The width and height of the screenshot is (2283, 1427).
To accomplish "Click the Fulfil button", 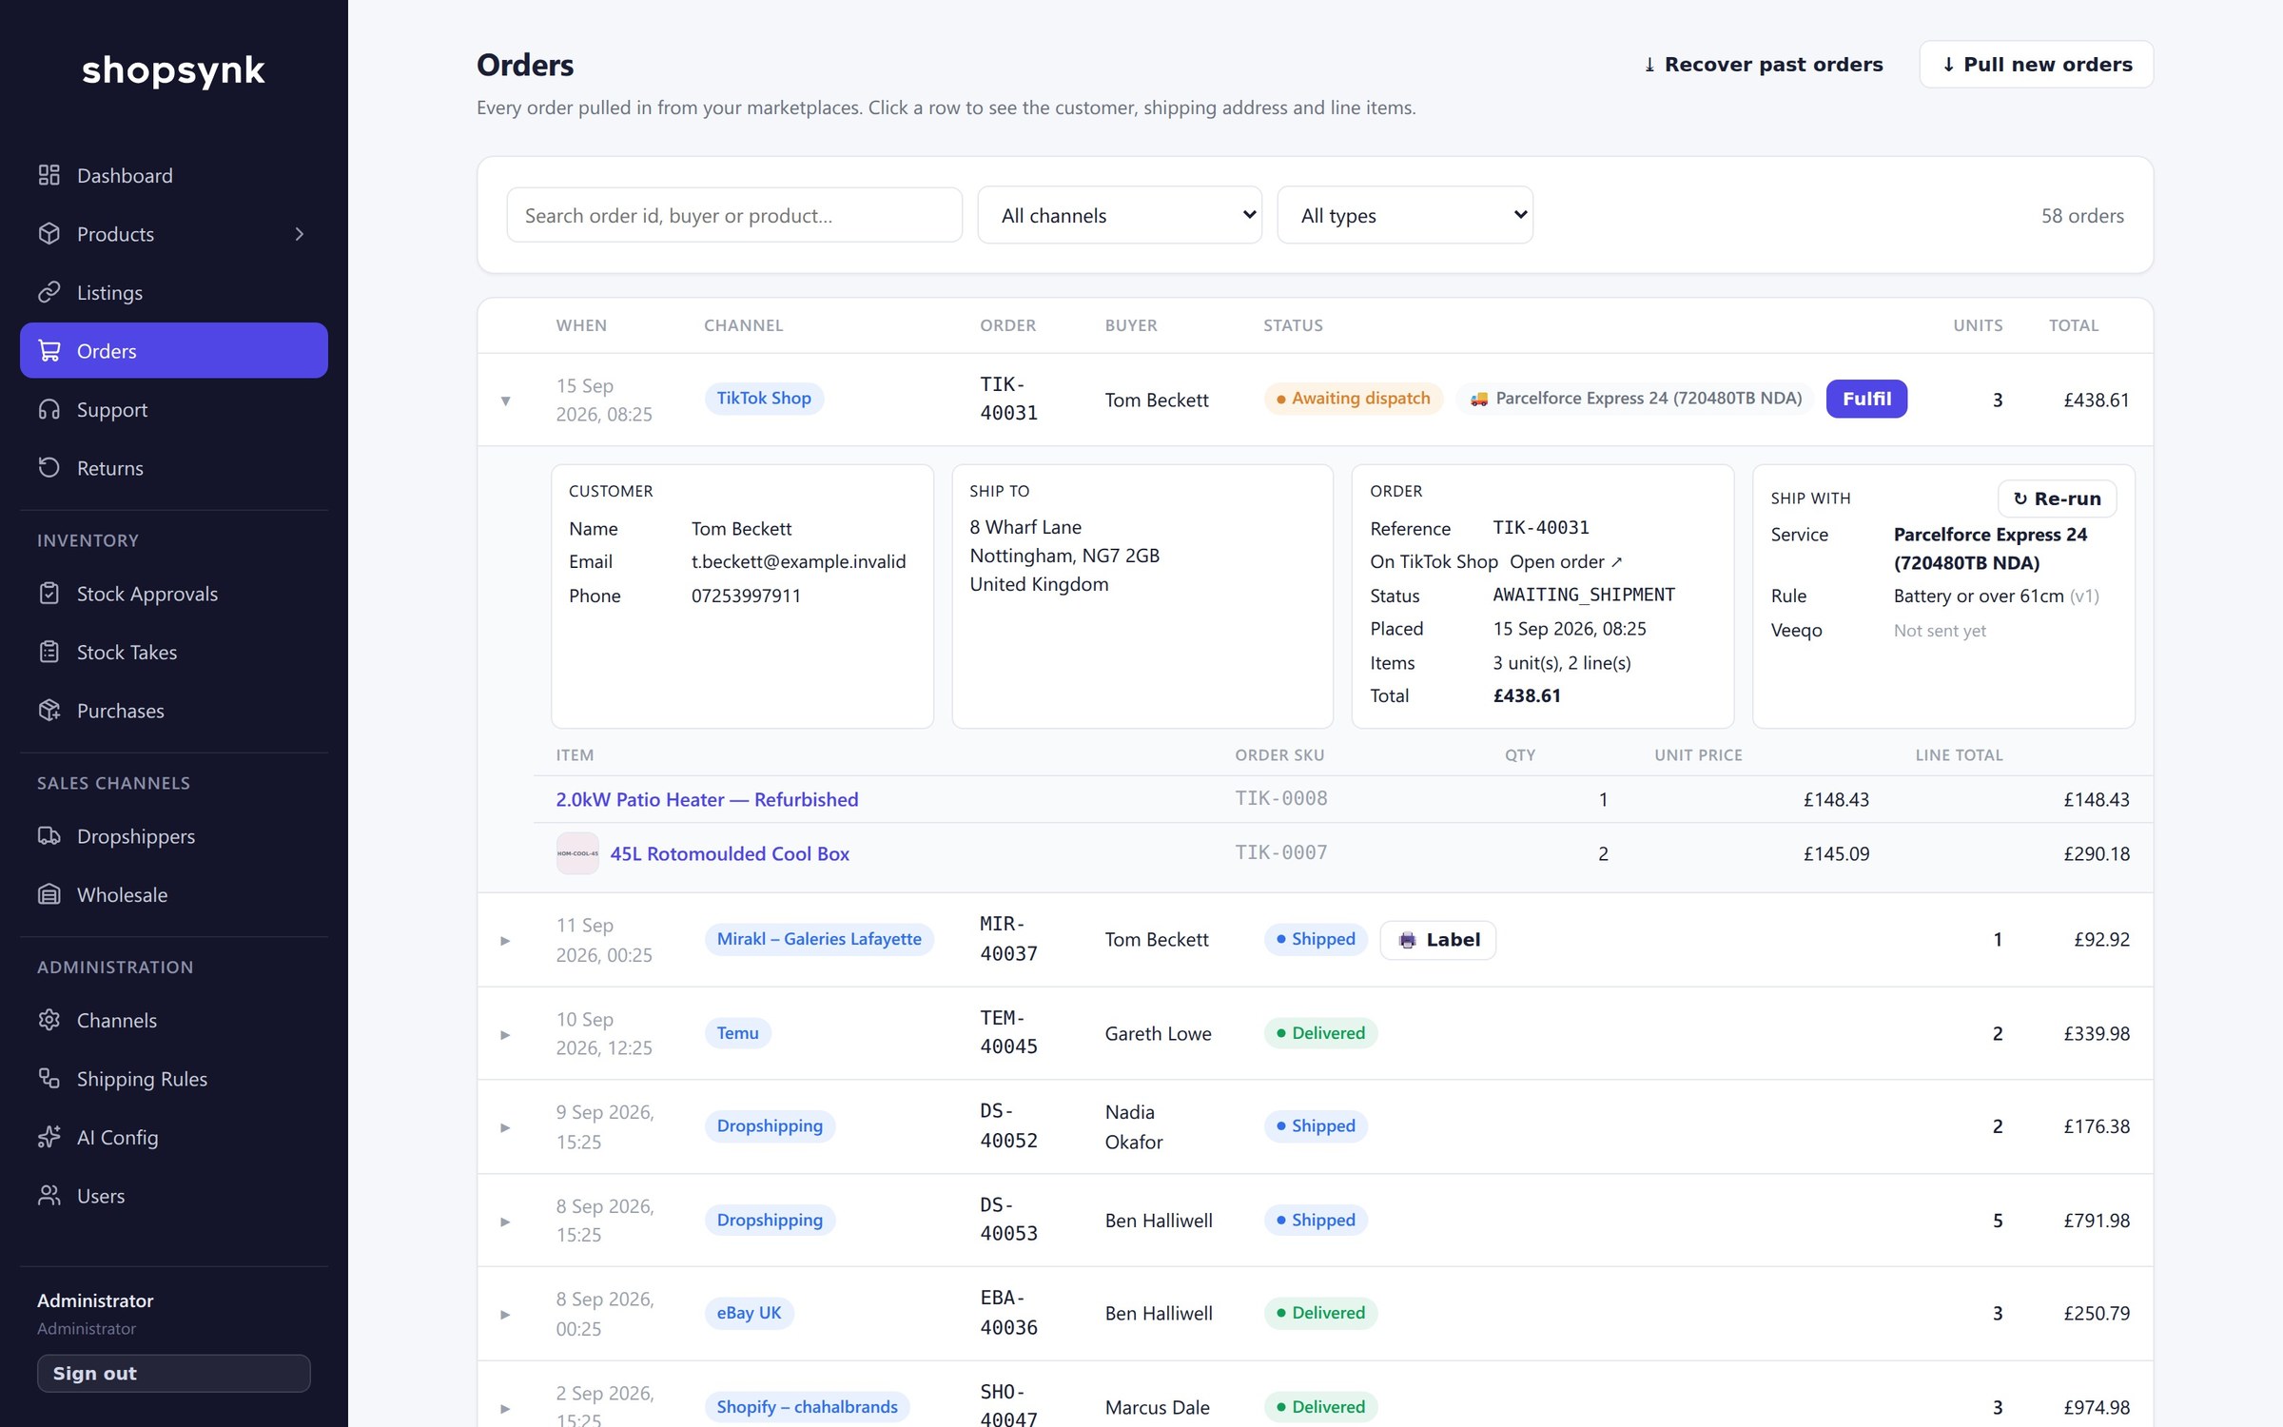I will coord(1866,399).
